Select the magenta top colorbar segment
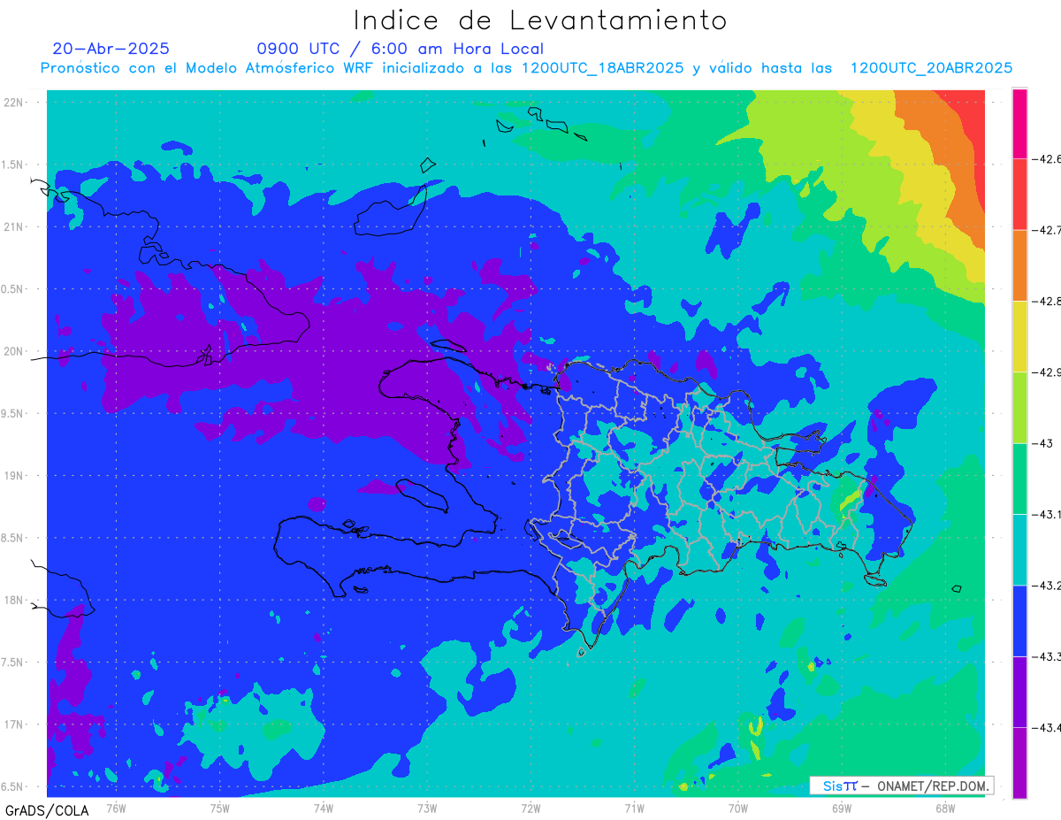 (x=1019, y=124)
